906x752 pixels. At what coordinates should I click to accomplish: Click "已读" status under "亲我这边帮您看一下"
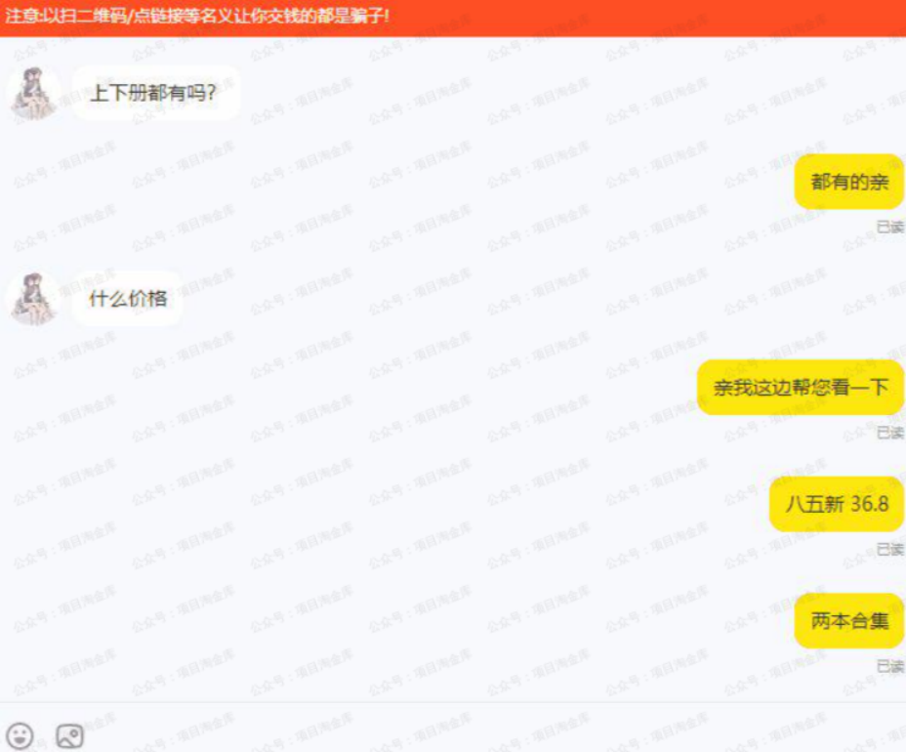coord(889,433)
